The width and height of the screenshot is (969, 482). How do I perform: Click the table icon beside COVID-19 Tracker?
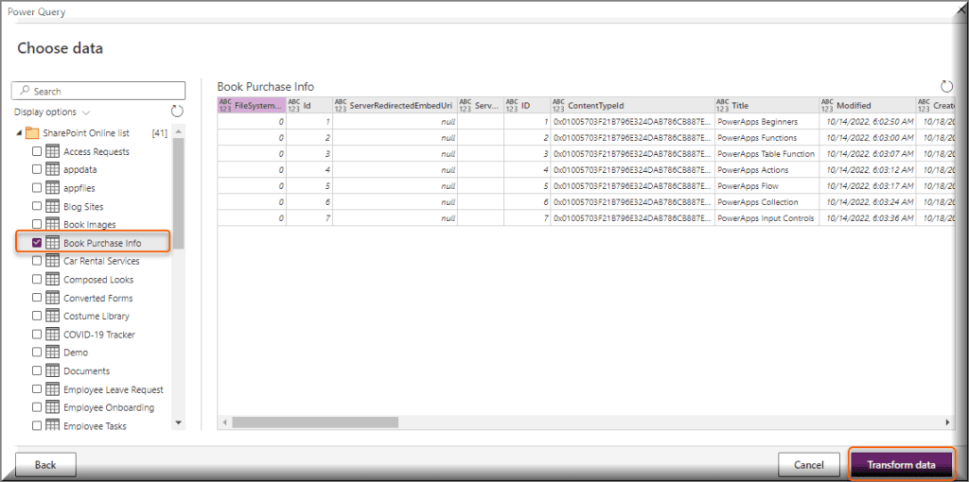tap(53, 334)
